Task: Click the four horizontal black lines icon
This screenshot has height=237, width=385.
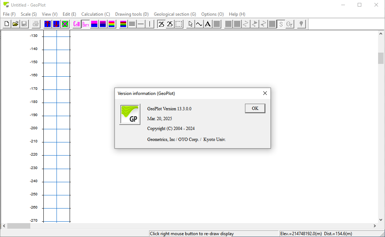Action: pos(132,24)
